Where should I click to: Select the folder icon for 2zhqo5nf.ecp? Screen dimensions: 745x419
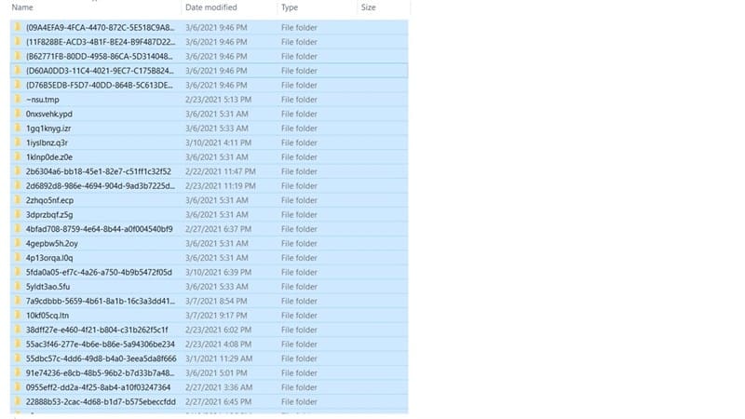[x=18, y=200]
